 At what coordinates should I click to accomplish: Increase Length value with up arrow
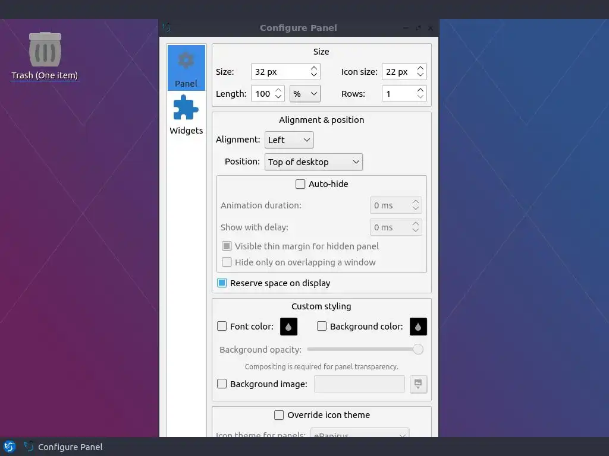[x=278, y=90]
